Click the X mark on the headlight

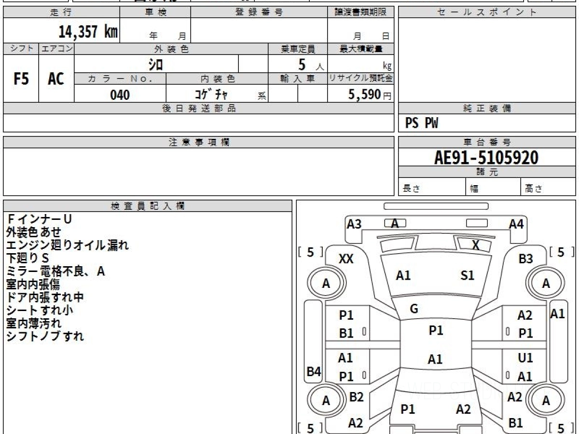(476, 245)
